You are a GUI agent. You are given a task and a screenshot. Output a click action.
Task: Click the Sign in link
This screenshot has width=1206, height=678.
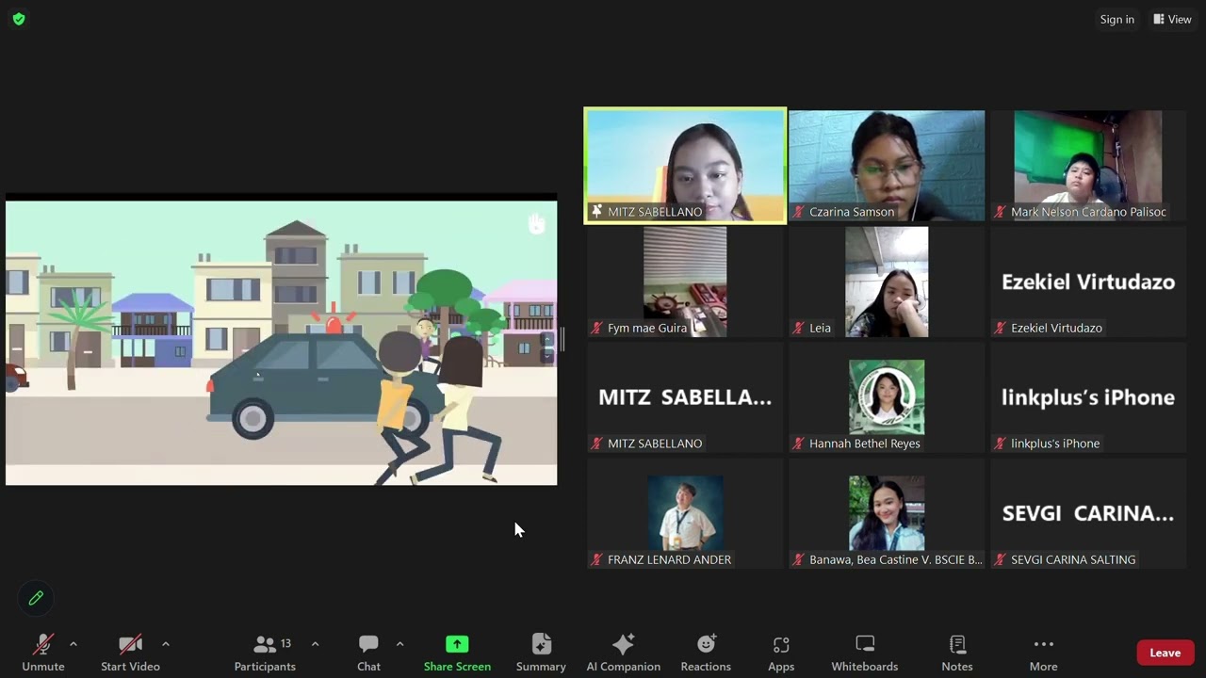[1116, 19]
